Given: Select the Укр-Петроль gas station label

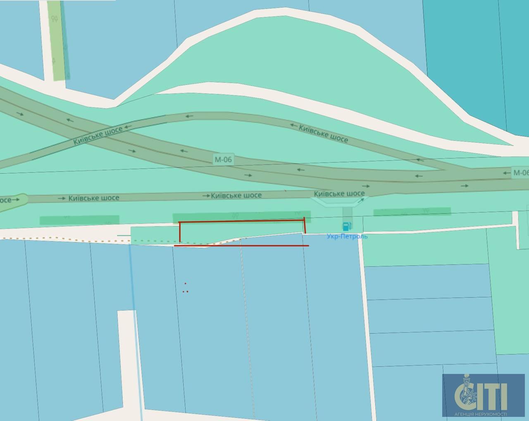Looking at the screenshot, I should click(347, 237).
